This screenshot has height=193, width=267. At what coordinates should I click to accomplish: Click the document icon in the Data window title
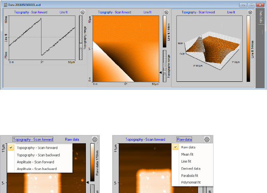tap(6, 5)
